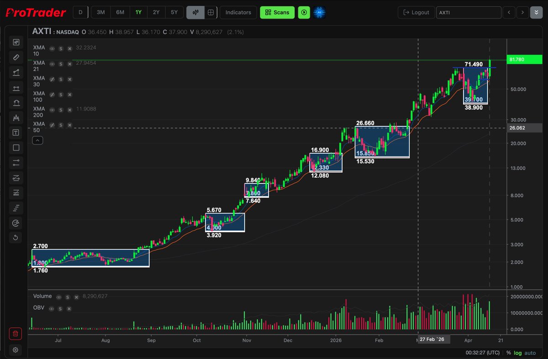Open the chart layout grid icon
Image resolution: width=548 pixels, height=359 pixels.
pos(211,12)
